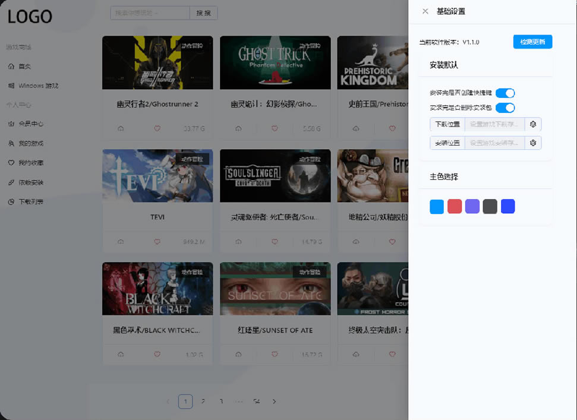Open the TEVI cover thumbnail
The height and width of the screenshot is (420, 577).
[x=157, y=176]
